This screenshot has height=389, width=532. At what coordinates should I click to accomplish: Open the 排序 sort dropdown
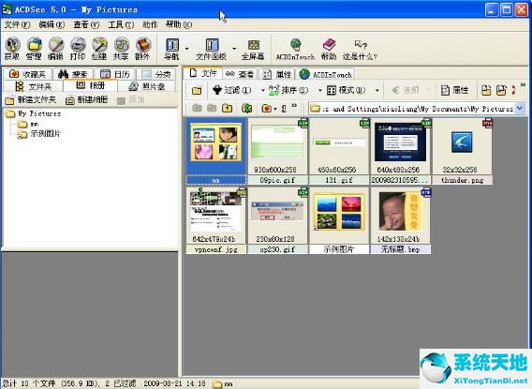click(x=319, y=91)
